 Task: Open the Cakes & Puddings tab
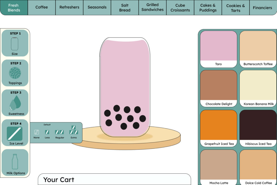[x=208, y=7]
